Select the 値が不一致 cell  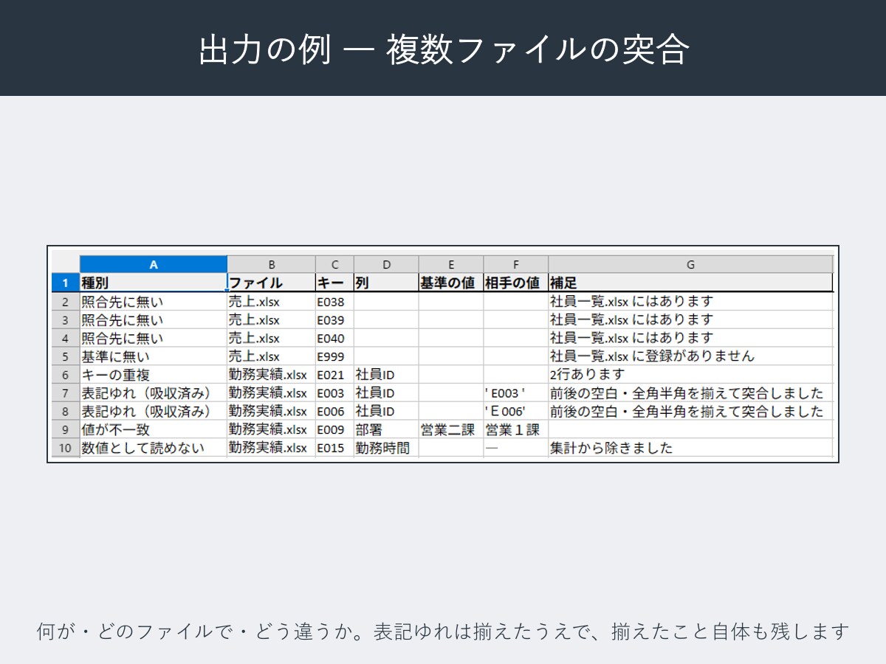click(154, 429)
